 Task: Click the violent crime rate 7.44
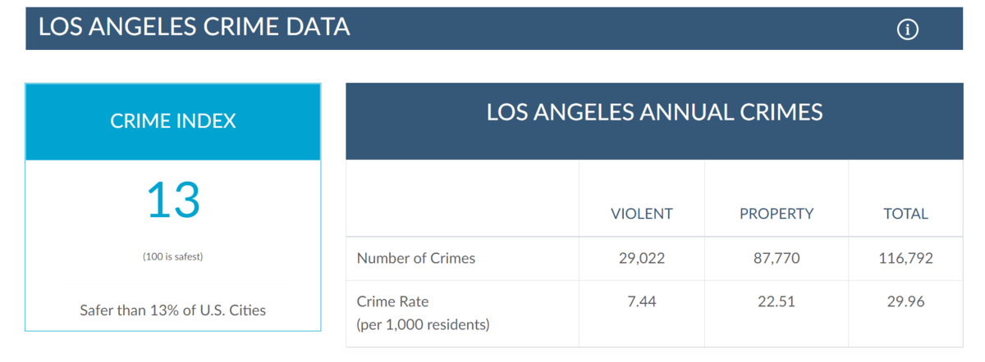tap(642, 301)
